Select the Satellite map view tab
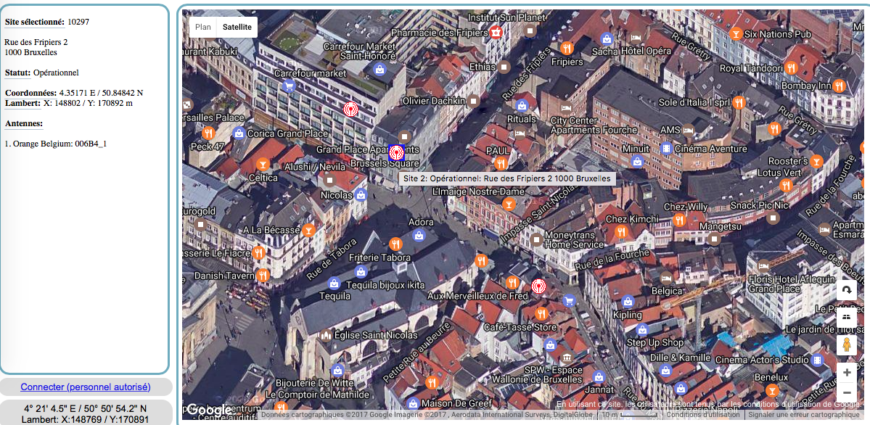Screen dimensions: 870x425 (237, 27)
